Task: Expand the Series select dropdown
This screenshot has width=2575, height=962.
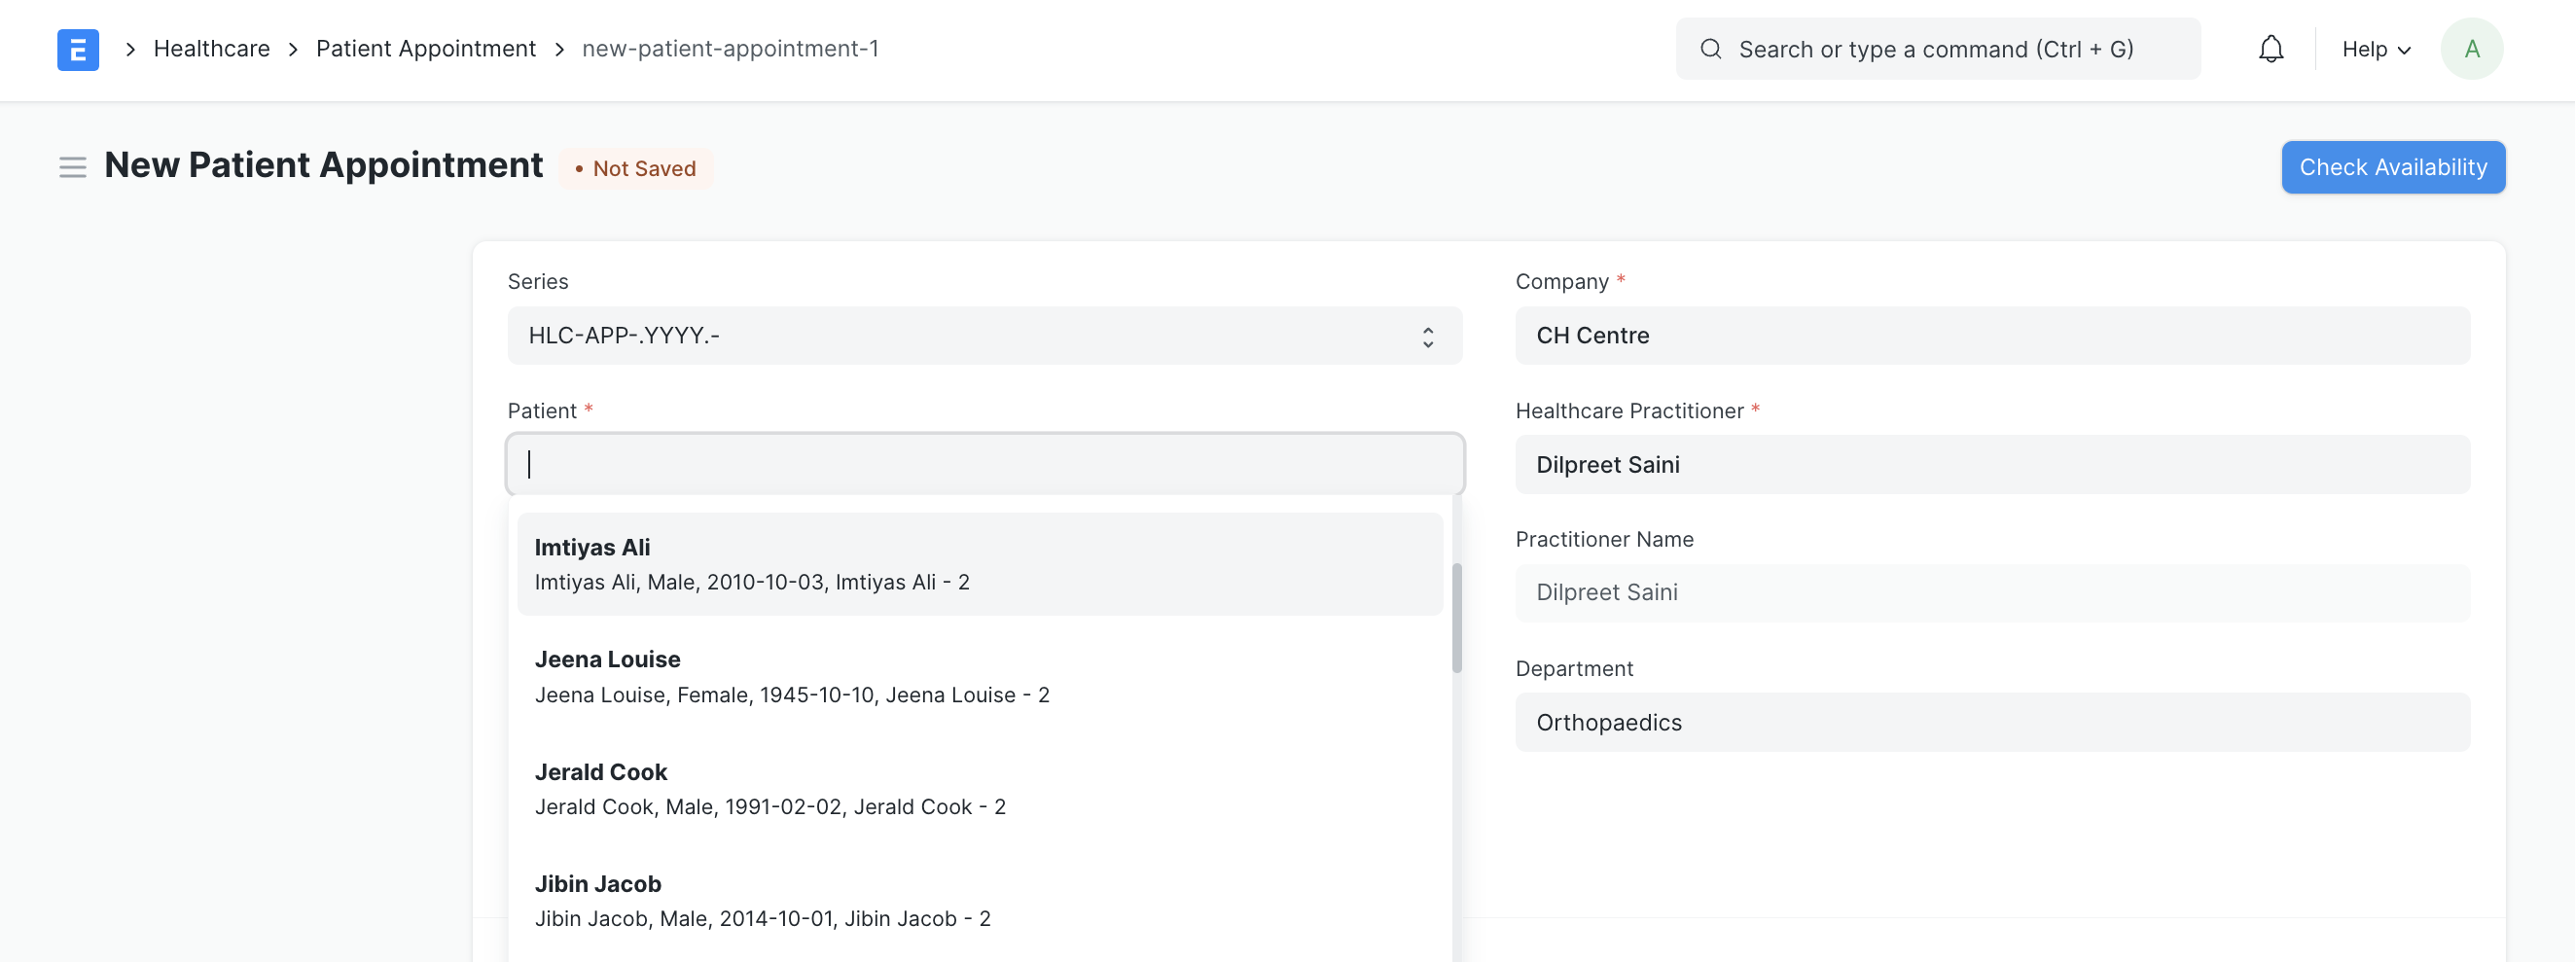Action: coord(984,336)
